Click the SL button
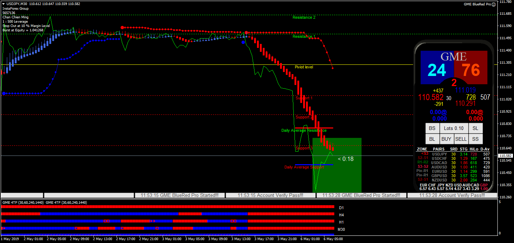This screenshot has height=243, width=514. [475, 128]
